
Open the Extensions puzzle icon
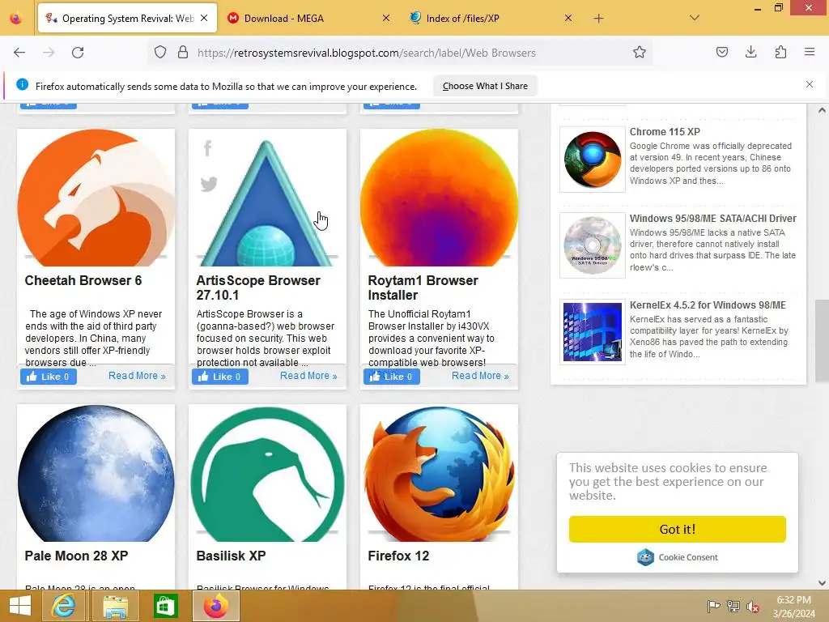[780, 52]
